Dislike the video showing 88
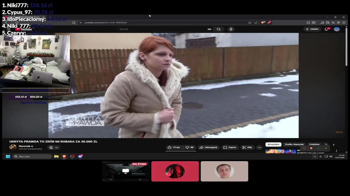This screenshot has height=196, width=350. [189, 147]
